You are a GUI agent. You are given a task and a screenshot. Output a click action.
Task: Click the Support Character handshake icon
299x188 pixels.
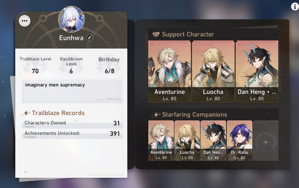pos(156,34)
